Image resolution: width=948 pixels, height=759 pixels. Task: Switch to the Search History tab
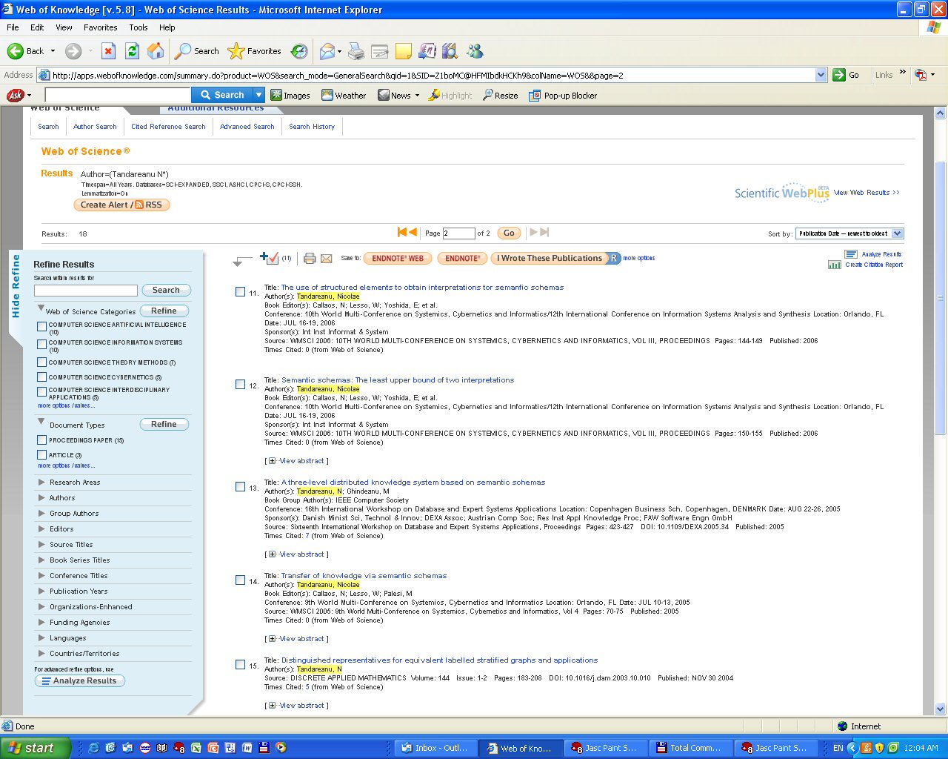point(312,127)
